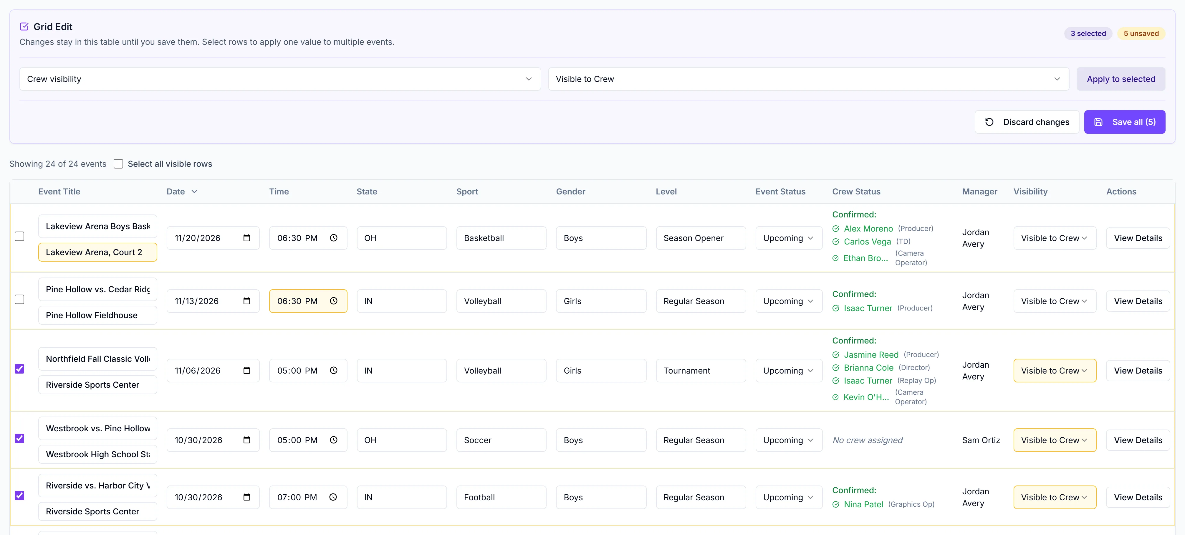Click clock icon in Northfield Fall Classic row
This screenshot has height=535, width=1185.
tap(334, 370)
